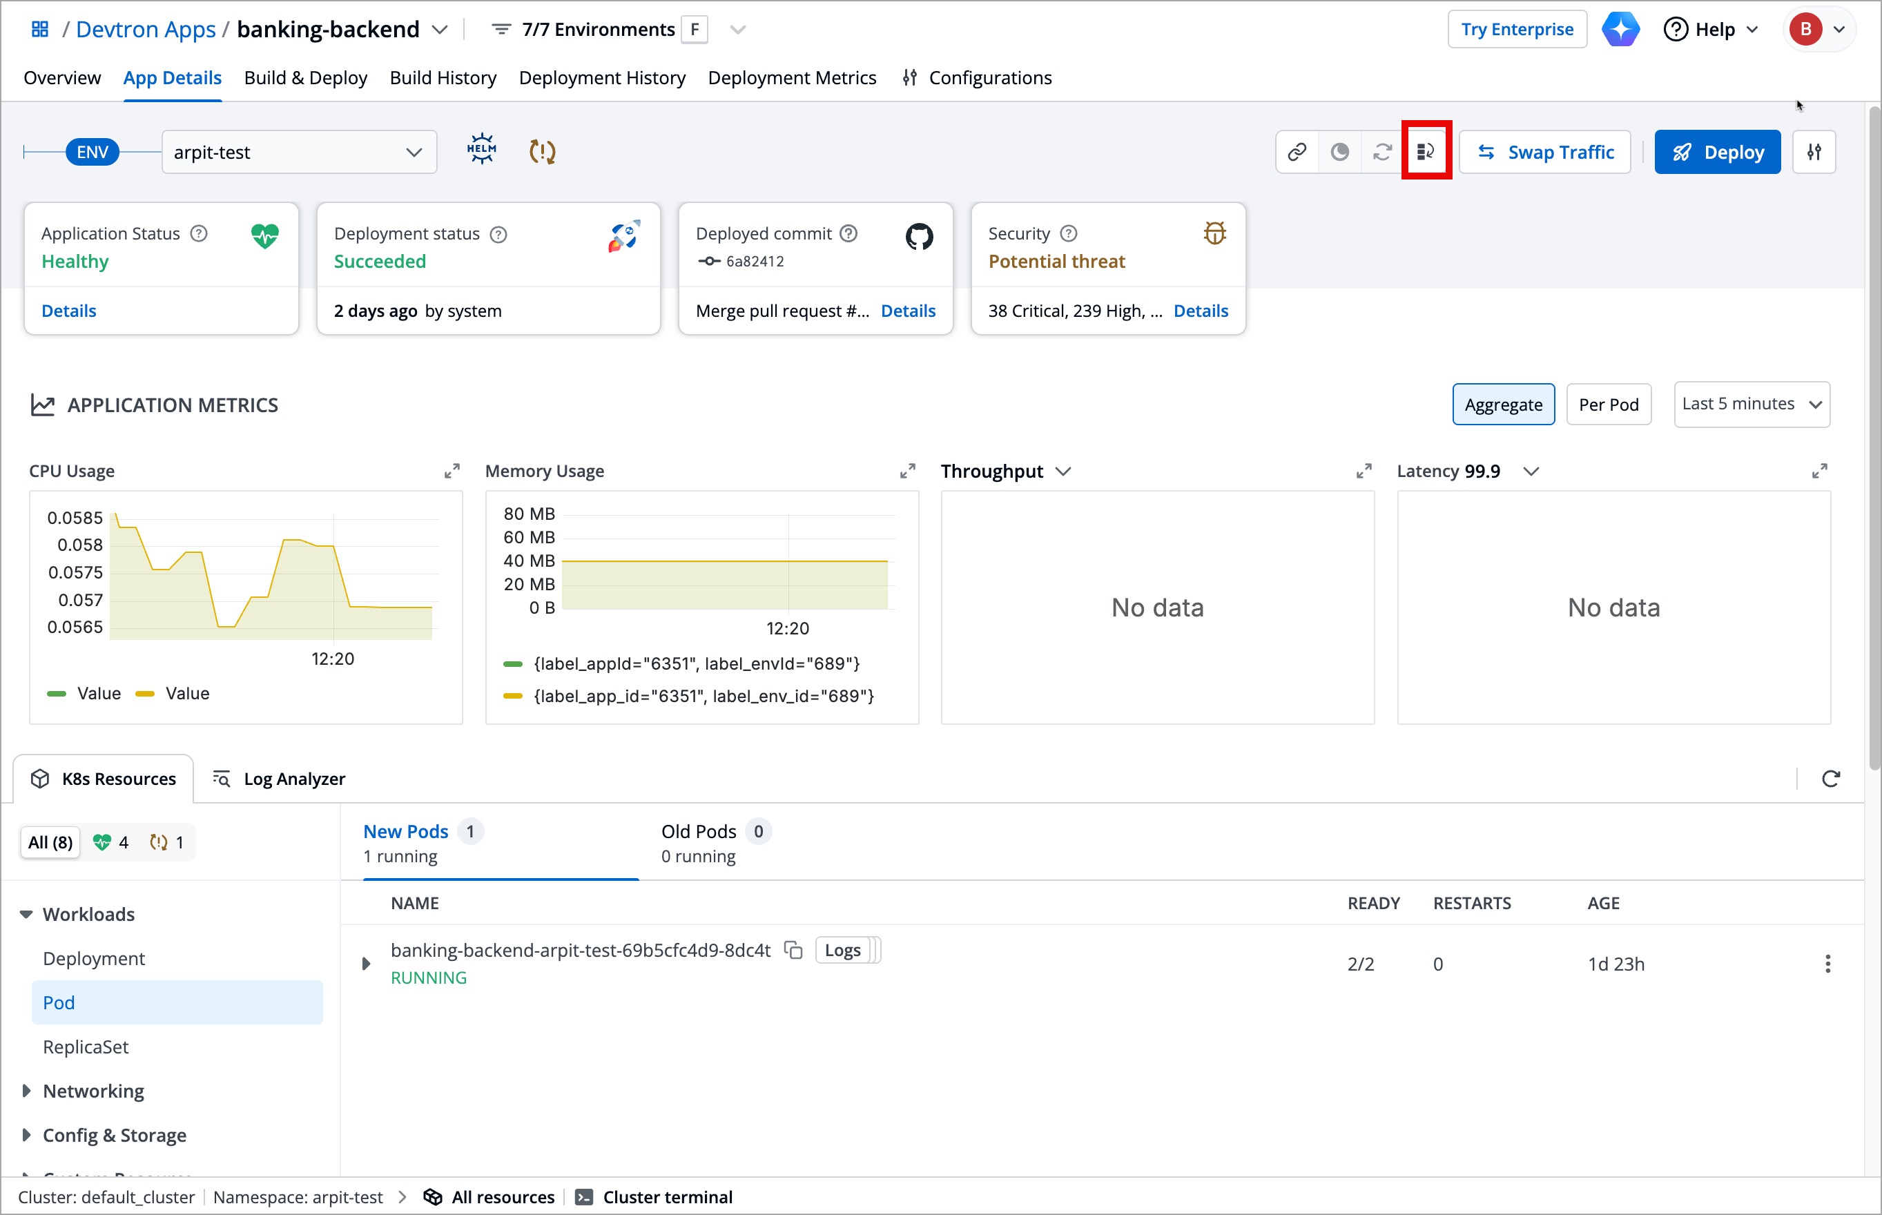Switch metrics view to Per Pod
Screen dimensions: 1882x1215
pyautogui.click(x=1609, y=404)
